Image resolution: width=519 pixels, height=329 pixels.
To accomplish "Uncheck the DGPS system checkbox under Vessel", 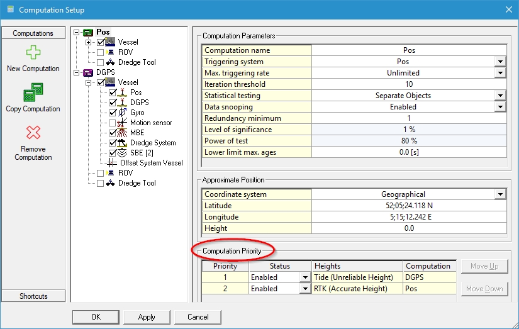I will click(113, 103).
